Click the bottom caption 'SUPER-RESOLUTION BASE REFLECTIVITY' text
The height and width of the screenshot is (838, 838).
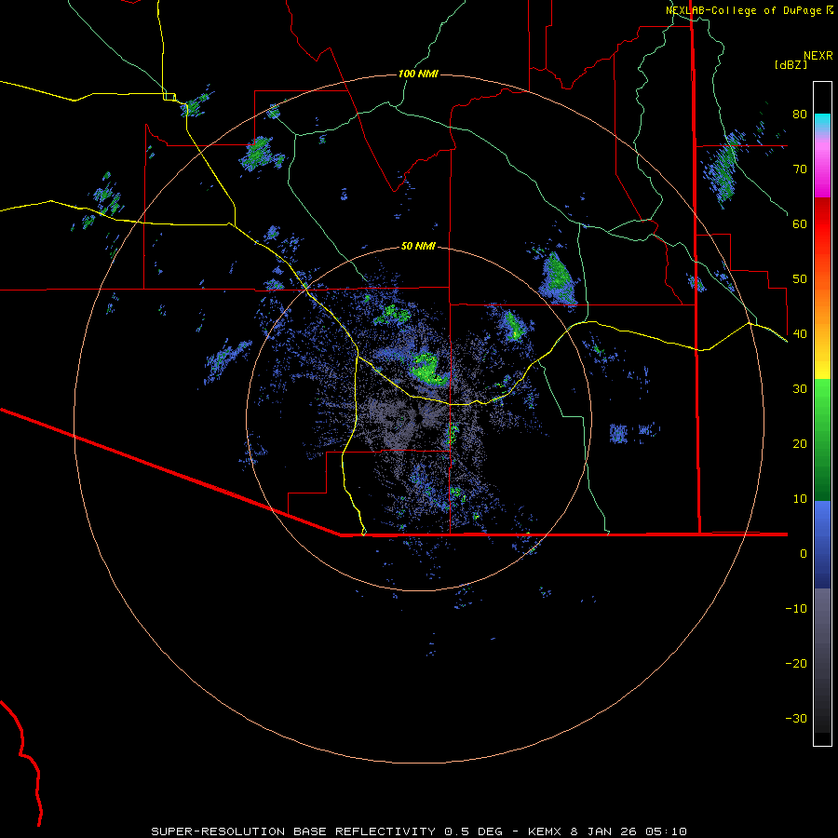(293, 831)
